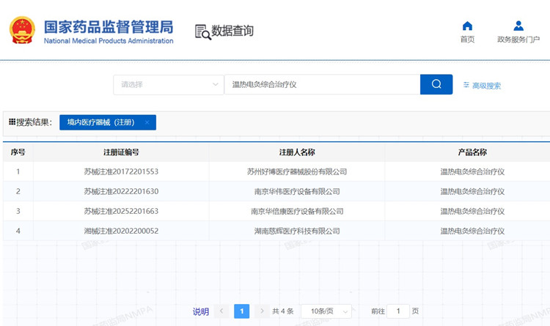Viewport: 550px width, 326px height.
Task: Select row for 南京华伟医疗设备有限公司
Action: click(296, 191)
